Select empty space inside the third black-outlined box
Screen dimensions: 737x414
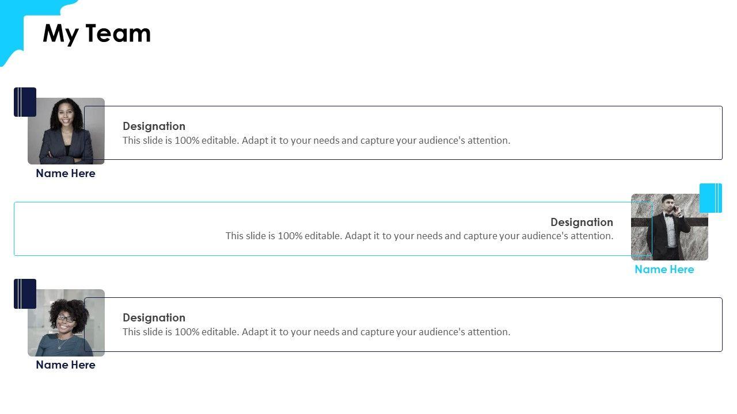(610, 324)
